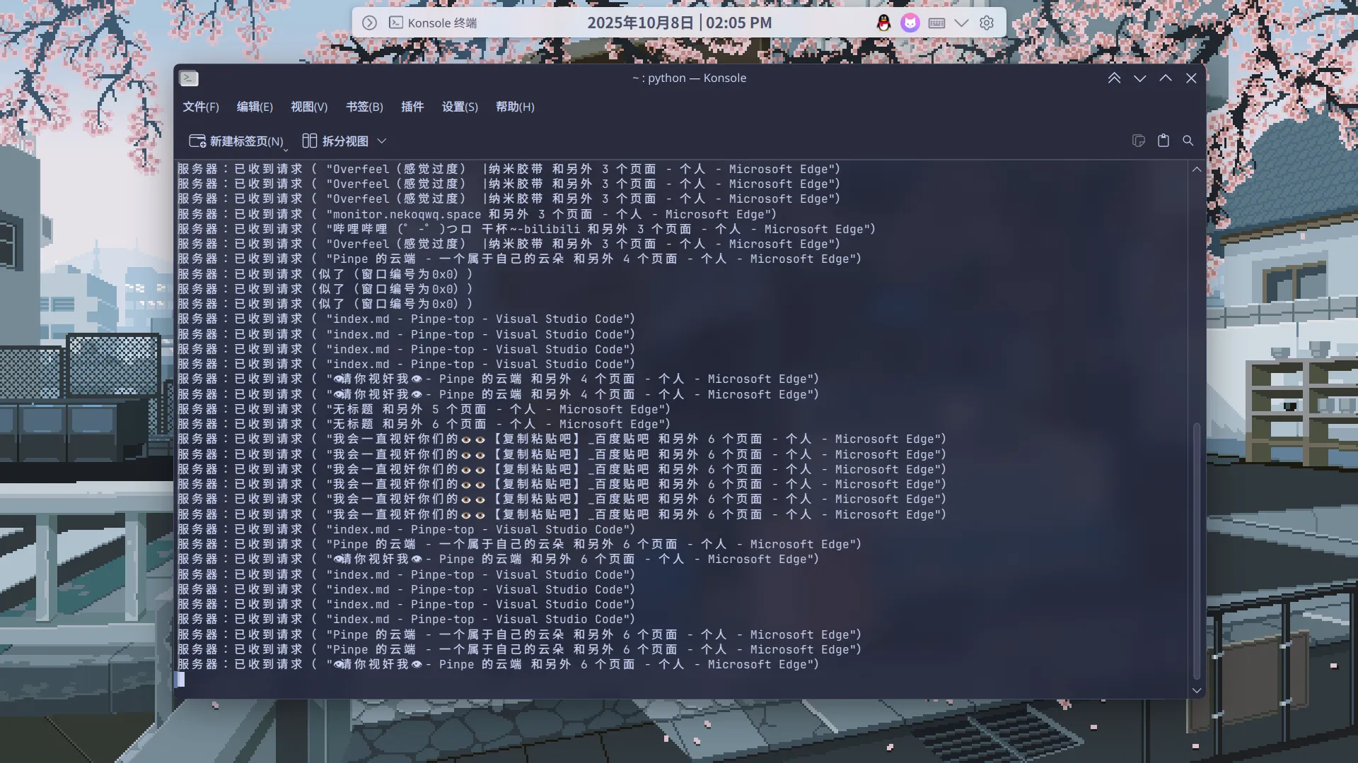Viewport: 1358px width, 763px height.
Task: Expand the 新建标签页 dropdown arrow
Action: click(x=286, y=150)
